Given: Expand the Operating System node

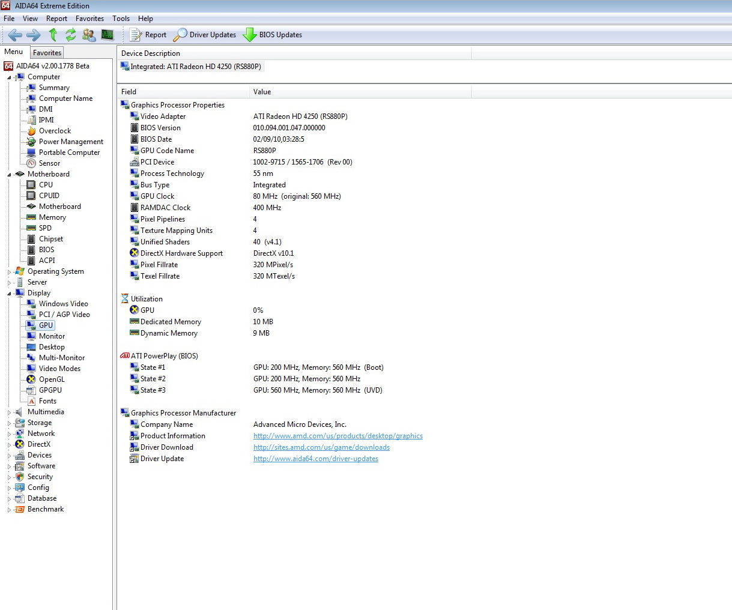Looking at the screenshot, I should (9, 272).
